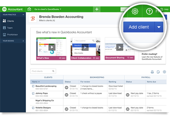170x118 pixels.
Task: Print the client list
Action: 152,72
